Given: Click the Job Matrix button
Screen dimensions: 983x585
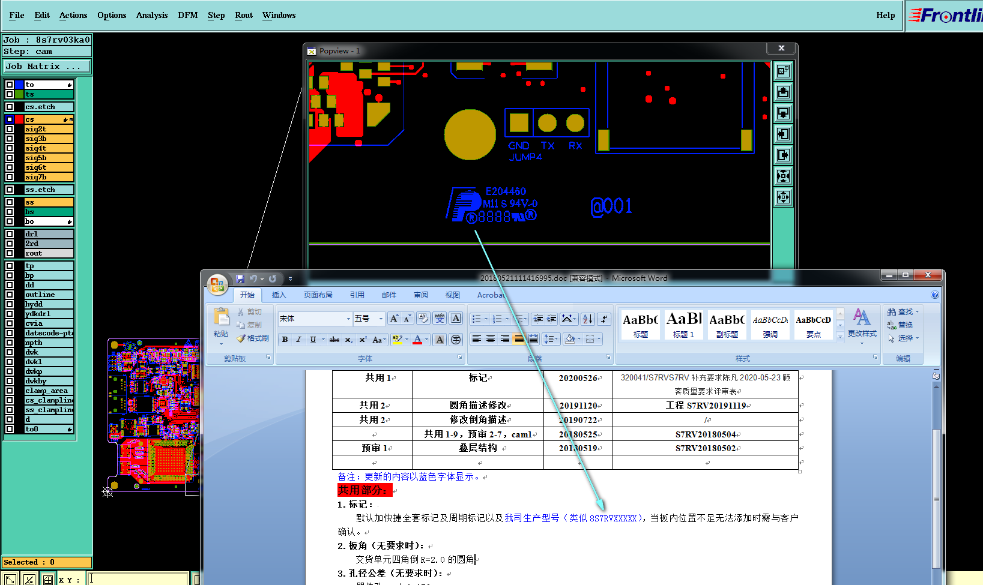Looking at the screenshot, I should (x=47, y=66).
